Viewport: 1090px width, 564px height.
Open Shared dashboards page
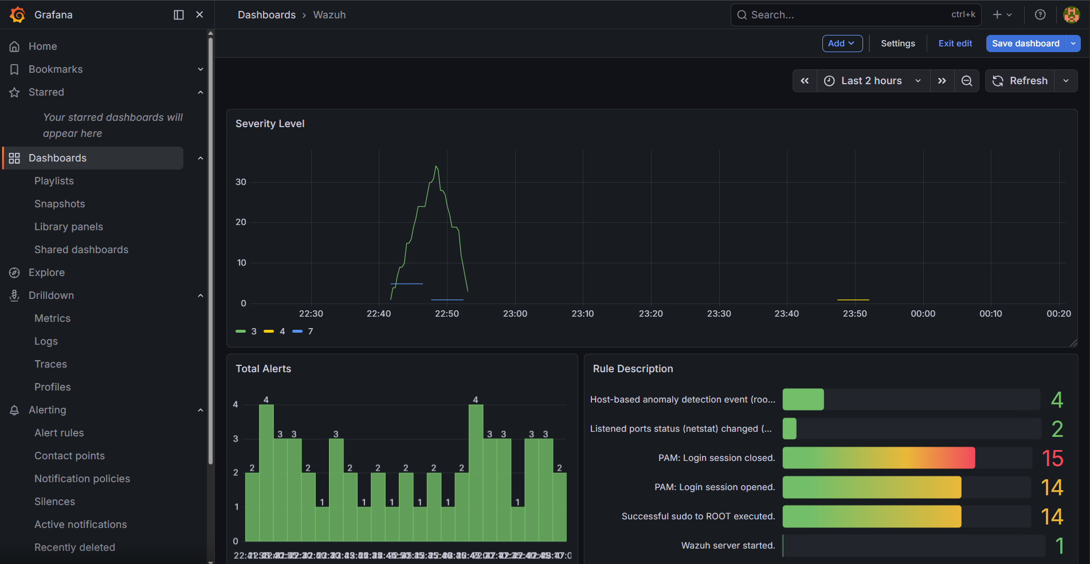[81, 250]
